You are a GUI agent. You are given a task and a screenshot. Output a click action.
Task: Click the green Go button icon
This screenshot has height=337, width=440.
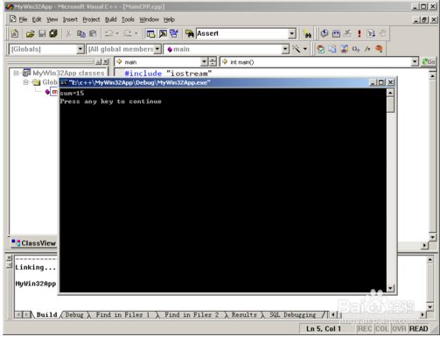click(x=429, y=62)
